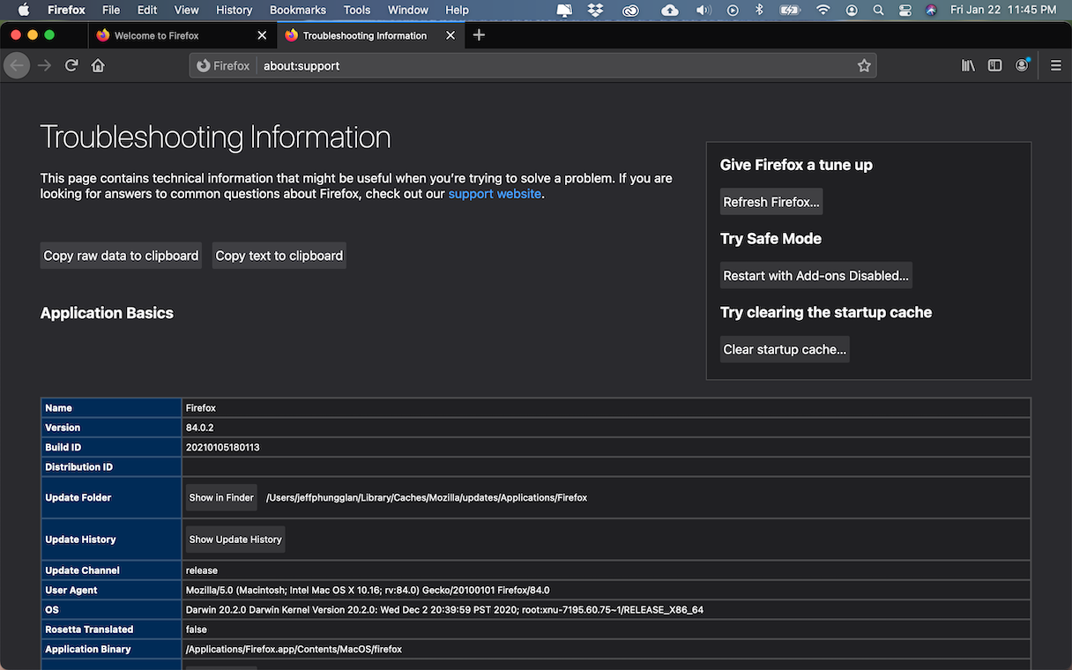The height and width of the screenshot is (670, 1072).
Task: Click the Build ID value 20210105180113
Action: [x=222, y=447]
